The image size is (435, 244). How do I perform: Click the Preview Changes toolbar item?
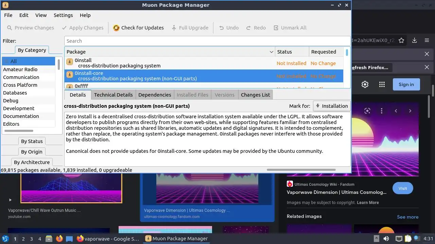click(x=30, y=28)
